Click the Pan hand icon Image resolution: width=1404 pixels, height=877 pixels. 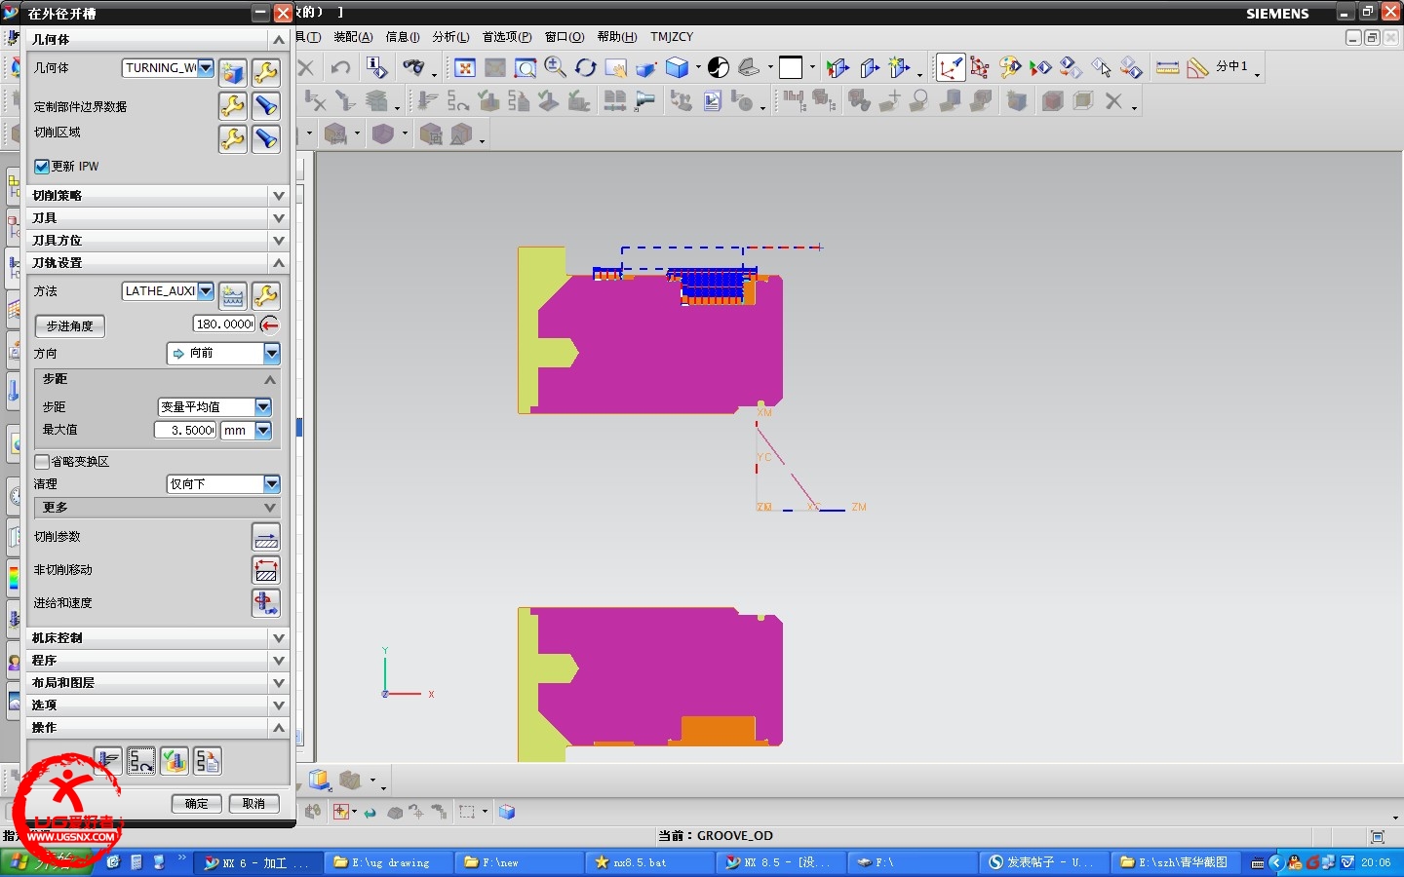click(x=615, y=67)
